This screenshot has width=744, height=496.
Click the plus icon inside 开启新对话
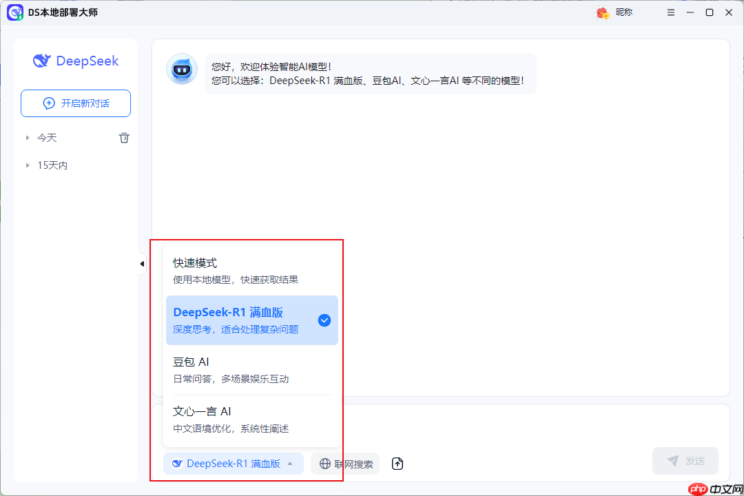[x=48, y=103]
